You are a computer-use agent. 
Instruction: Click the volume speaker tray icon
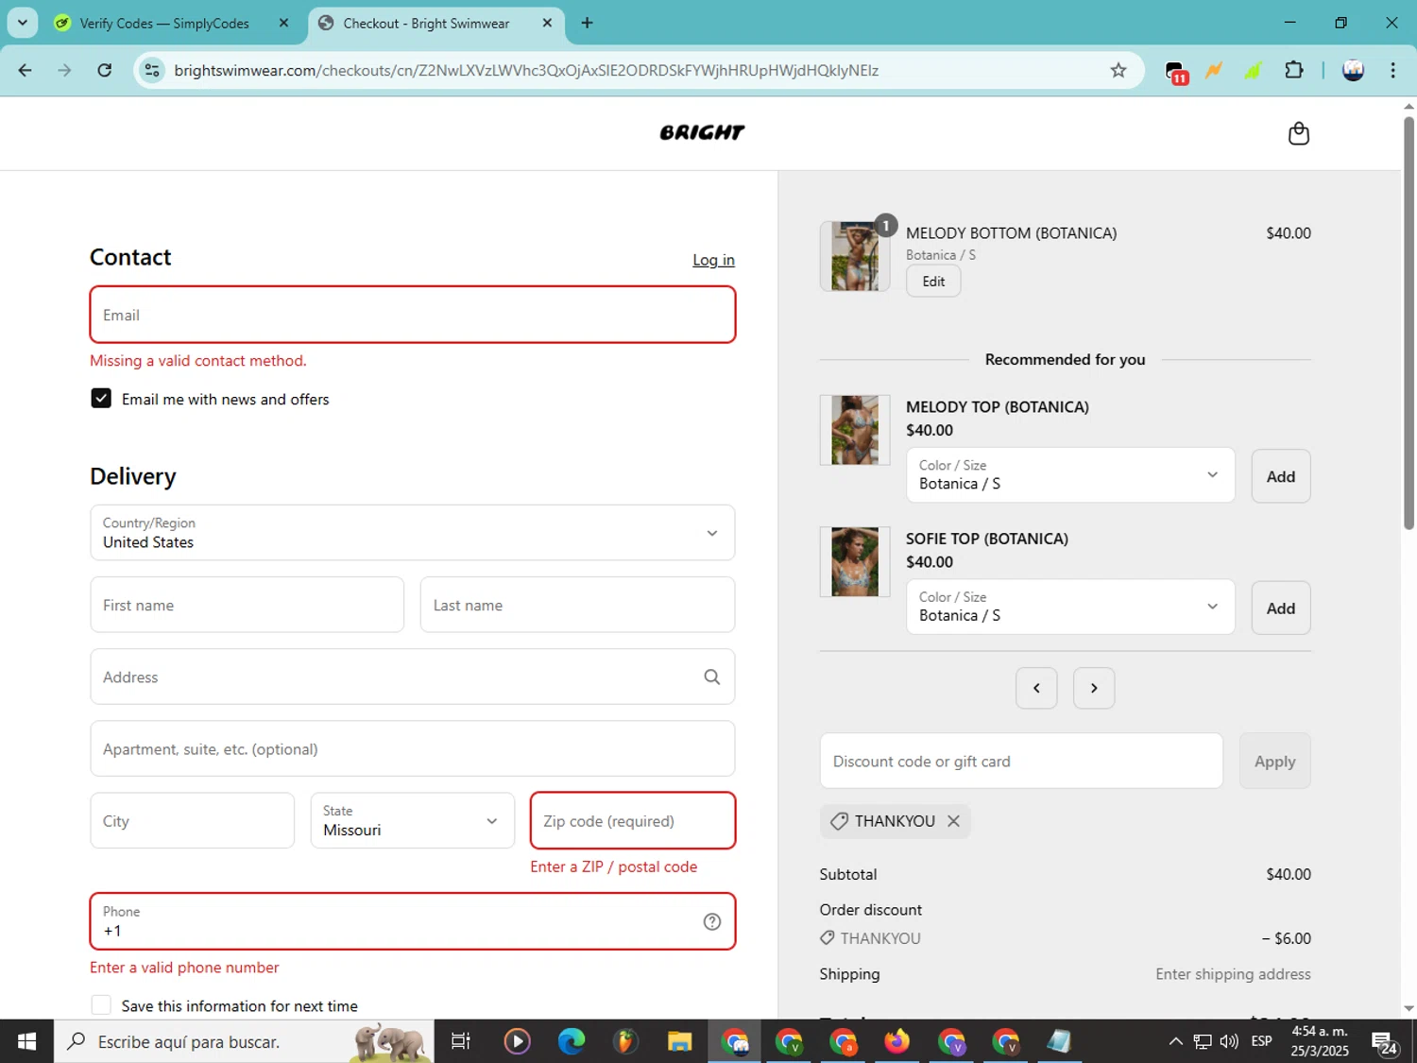coord(1229,1041)
